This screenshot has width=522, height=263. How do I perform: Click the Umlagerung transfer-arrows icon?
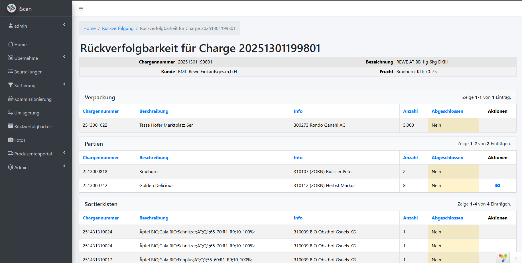(x=11, y=113)
